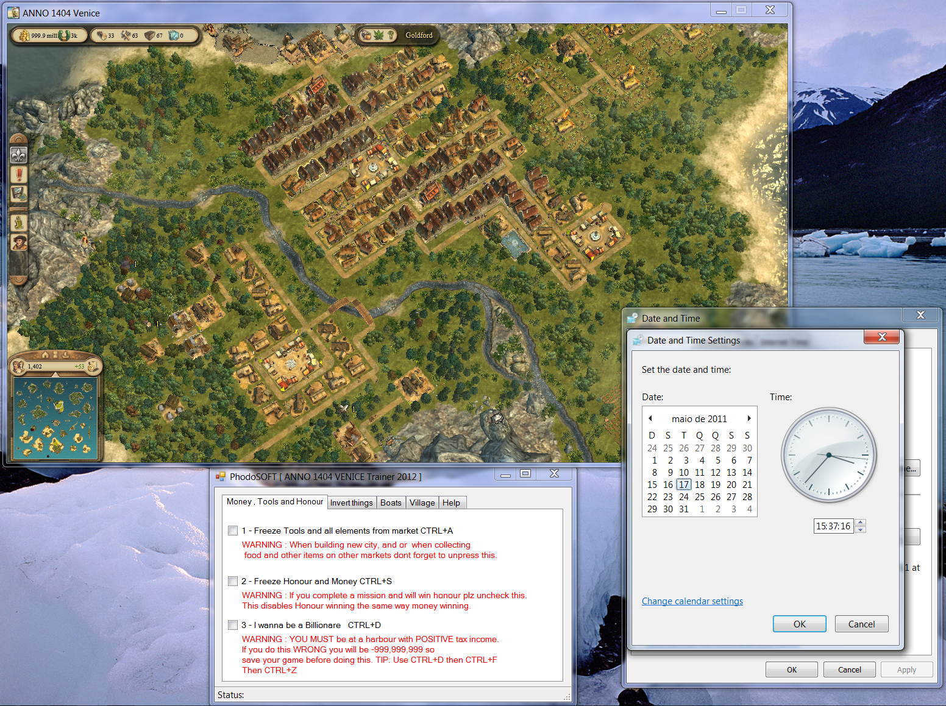
Task: Click the upper arch of the sidebar
Action: 19,138
